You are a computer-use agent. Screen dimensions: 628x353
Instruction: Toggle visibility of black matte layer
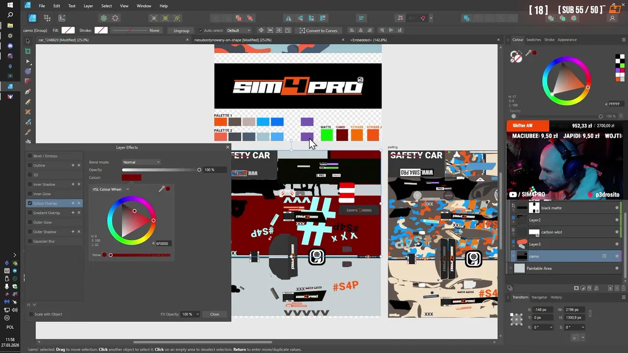point(617,208)
